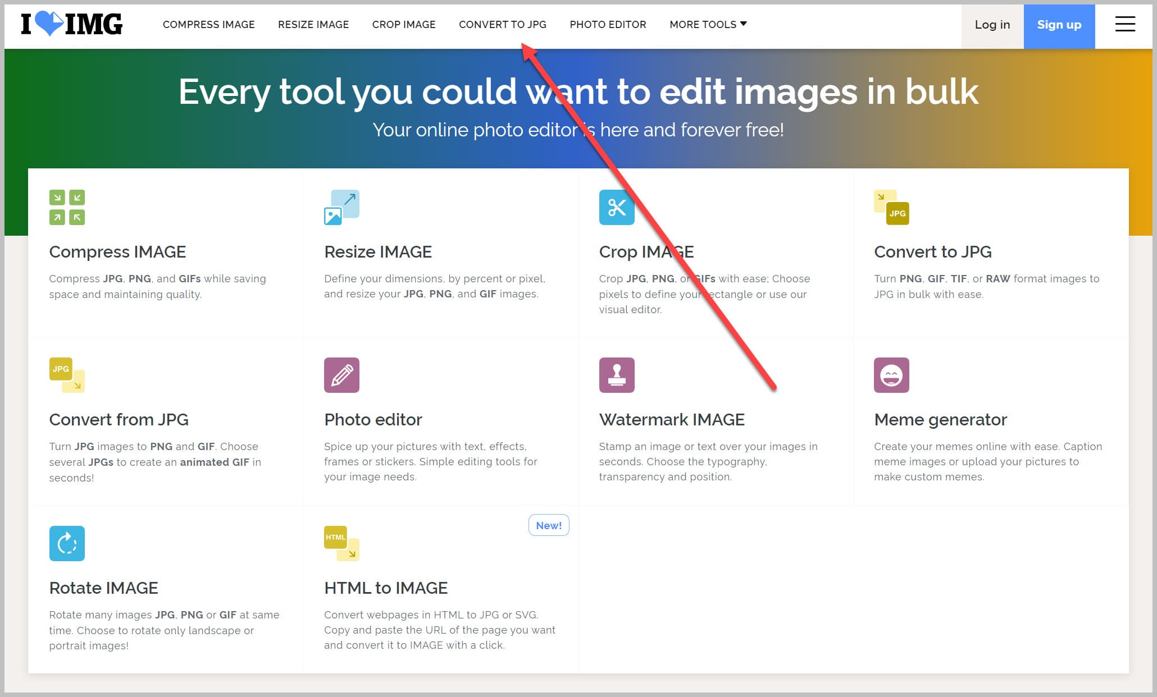Click the Rotate IMAGE circular arrow icon
Image resolution: width=1157 pixels, height=697 pixels.
click(x=66, y=543)
